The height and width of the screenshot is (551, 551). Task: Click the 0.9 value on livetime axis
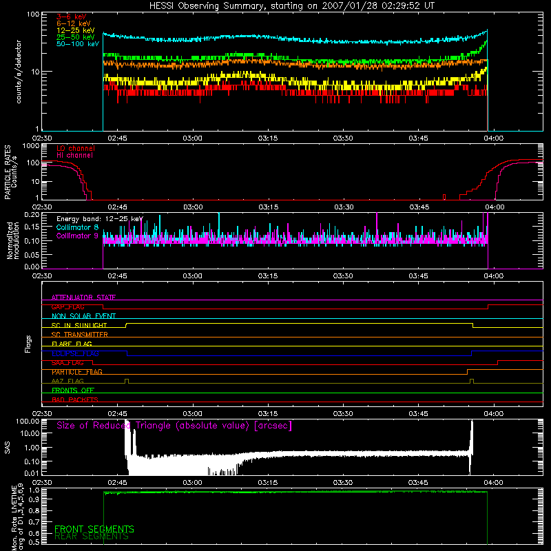pyautogui.click(x=34, y=500)
